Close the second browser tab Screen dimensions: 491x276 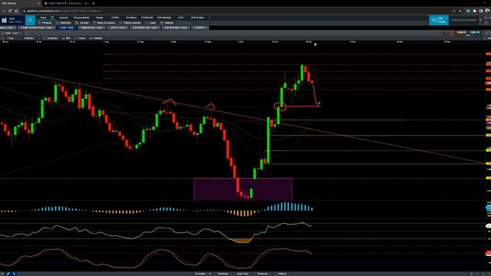(x=86, y=3)
